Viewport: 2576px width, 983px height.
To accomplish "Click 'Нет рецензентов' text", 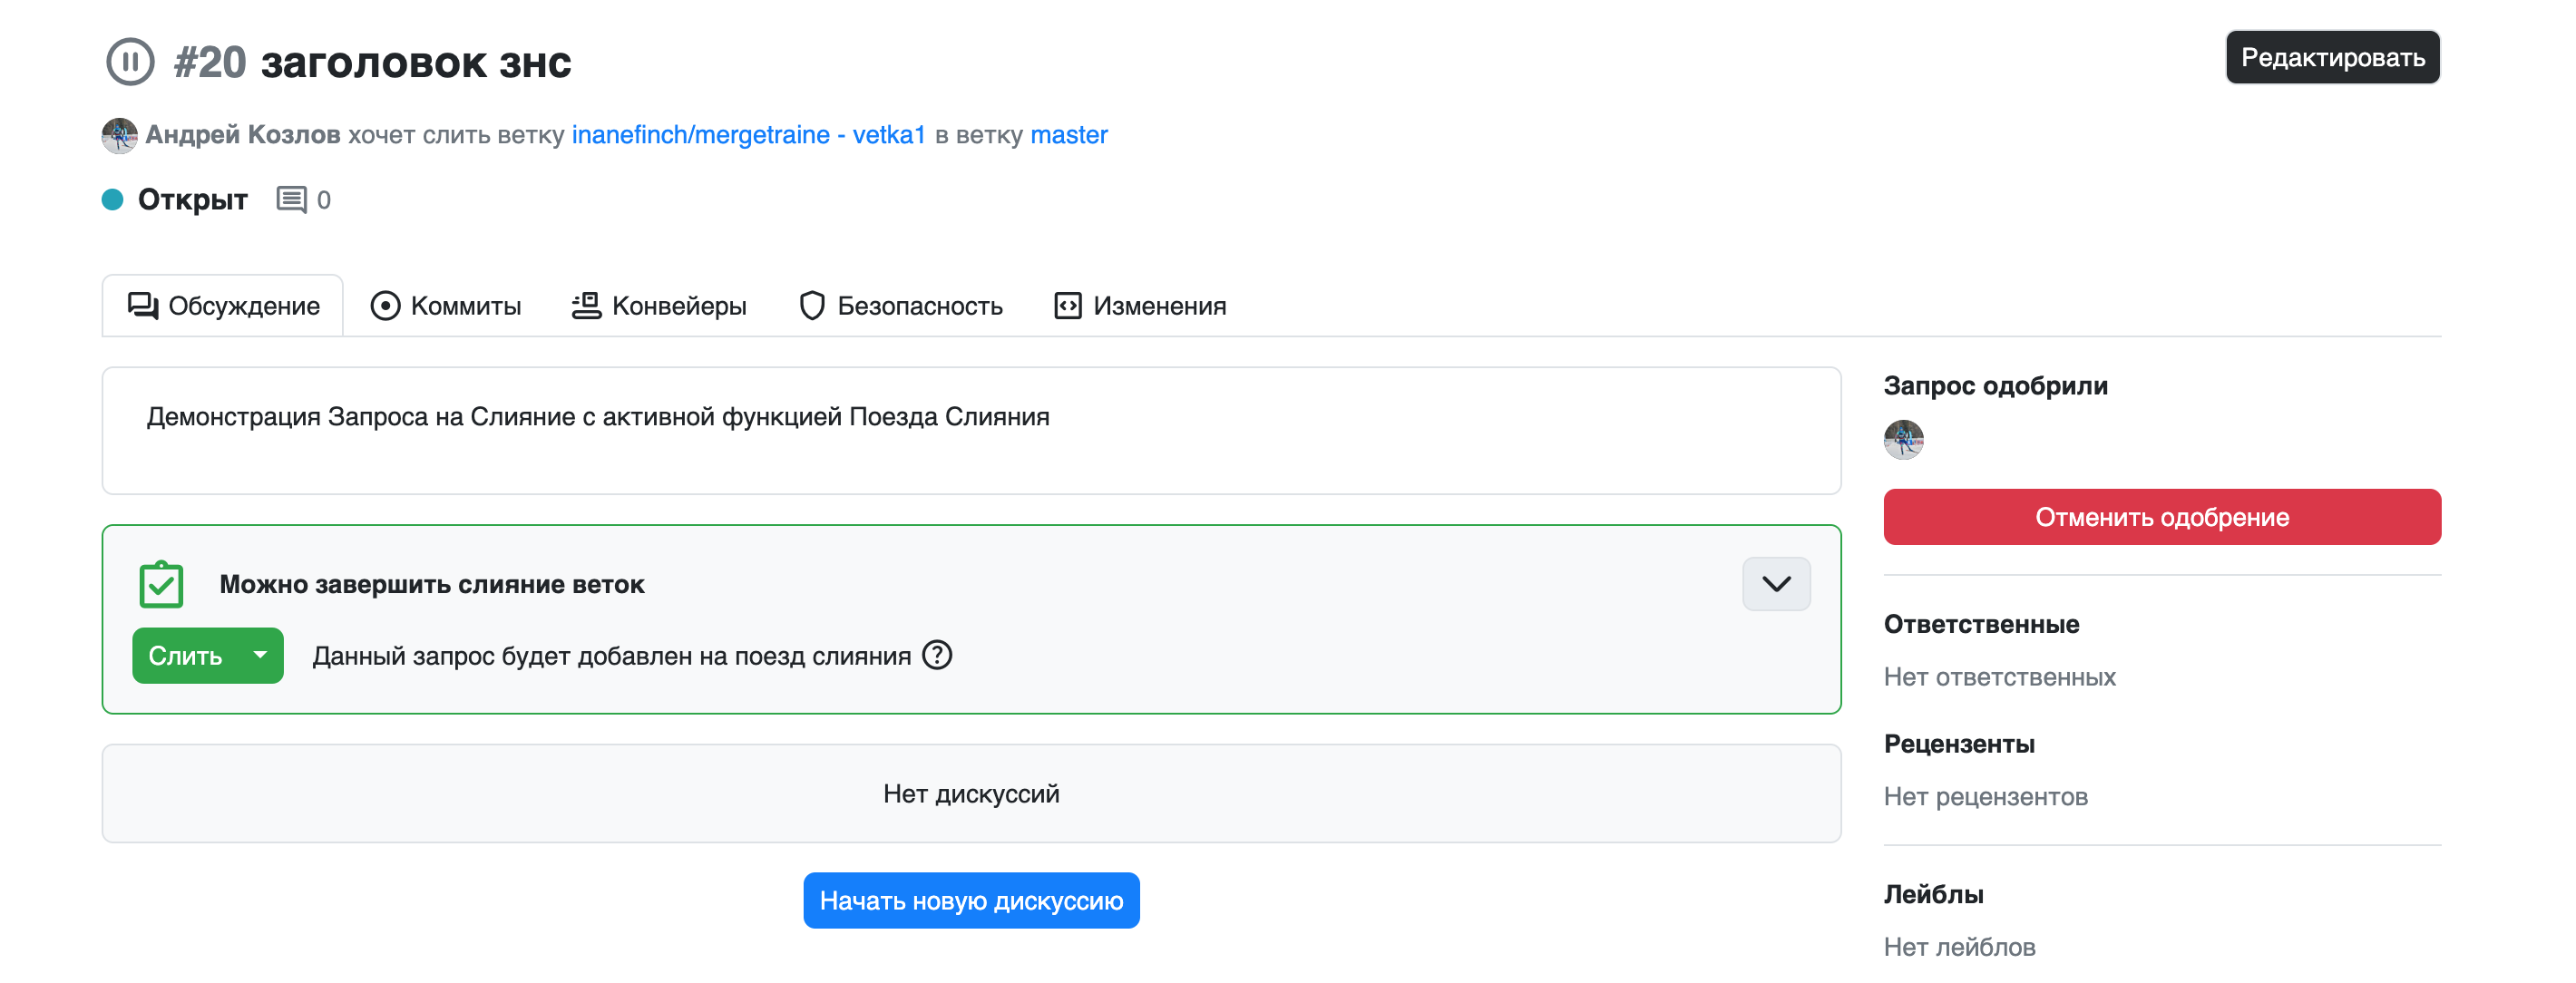I will [x=1985, y=797].
